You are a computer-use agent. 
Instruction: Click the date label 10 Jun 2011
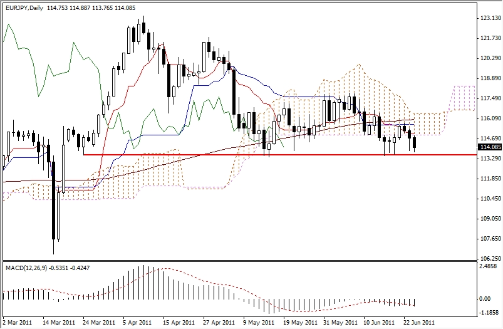click(379, 322)
